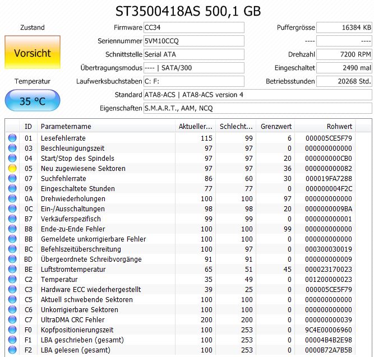This screenshot has width=374, height=357.
Task: Select raw value 00004B4B2E98 of LBA geschrieben
Action: (x=329, y=340)
